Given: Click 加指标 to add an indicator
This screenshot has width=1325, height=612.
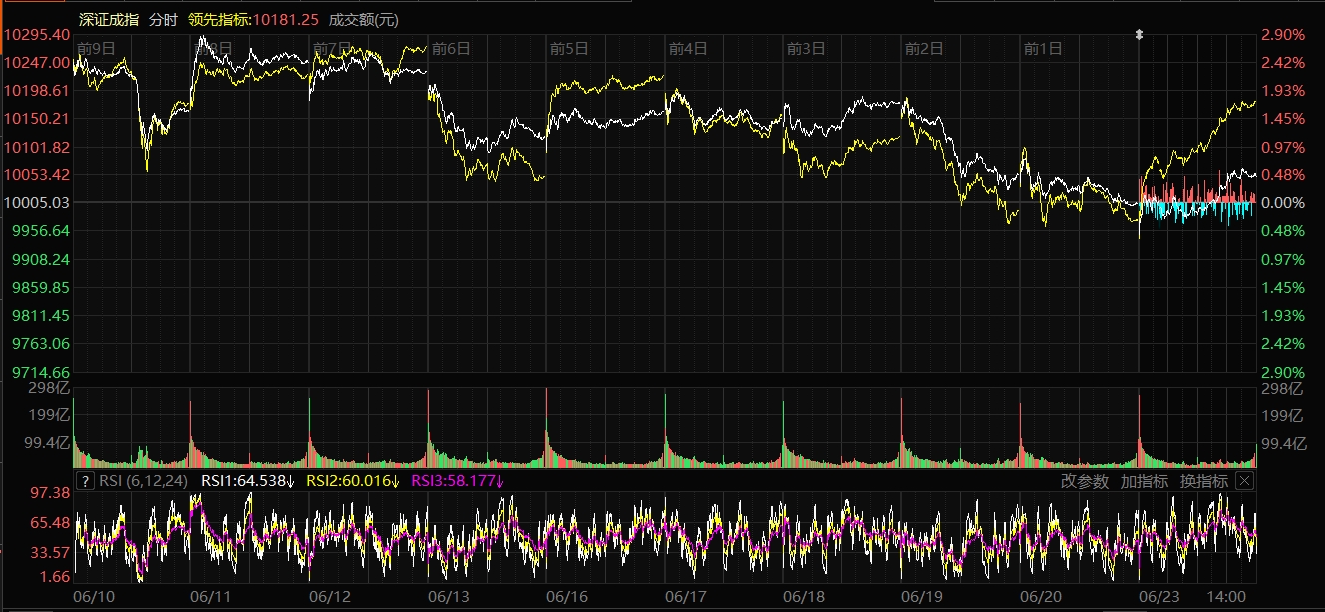Looking at the screenshot, I should click(1144, 481).
